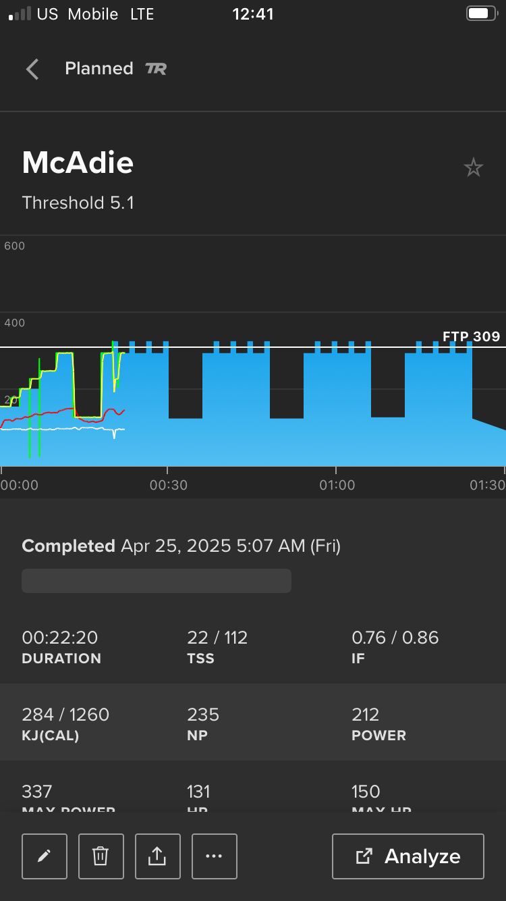Tap the battery icon in status bar
This screenshot has height=901, width=506.
point(482,14)
